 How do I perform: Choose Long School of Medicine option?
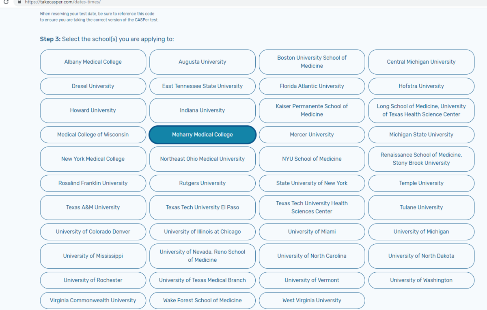coord(421,110)
